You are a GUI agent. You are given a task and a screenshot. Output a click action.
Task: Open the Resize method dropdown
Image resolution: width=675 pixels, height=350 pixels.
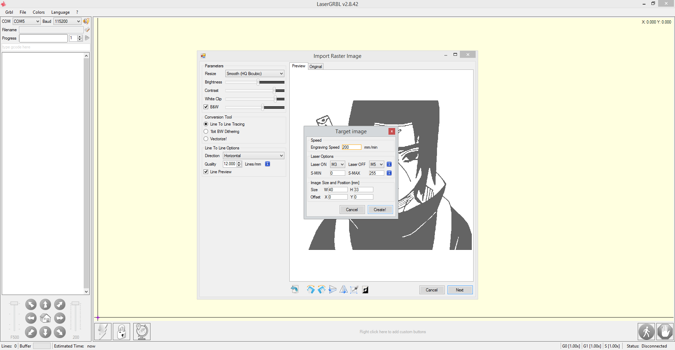255,74
